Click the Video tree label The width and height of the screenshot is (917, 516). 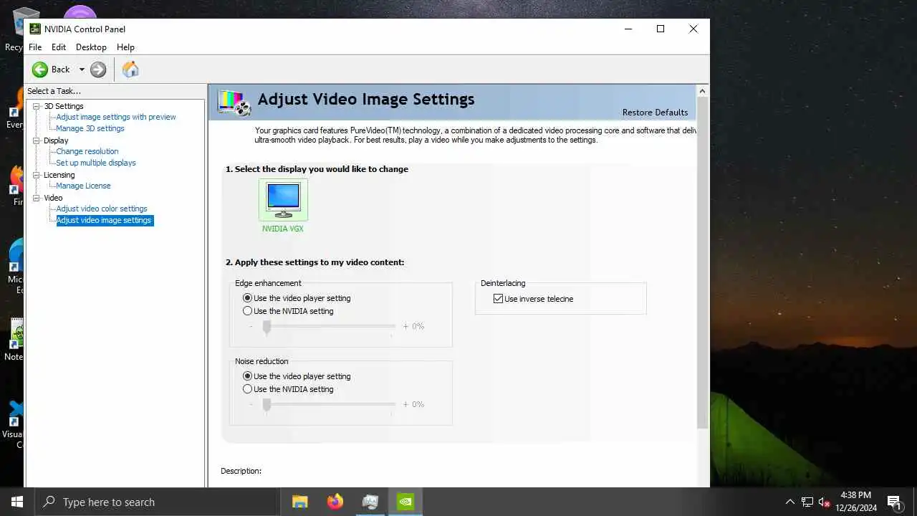click(x=53, y=198)
